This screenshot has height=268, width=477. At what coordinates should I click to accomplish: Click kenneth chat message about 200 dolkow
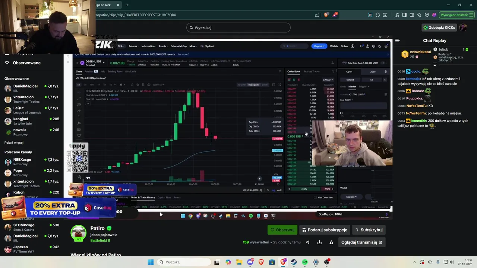click(x=433, y=123)
